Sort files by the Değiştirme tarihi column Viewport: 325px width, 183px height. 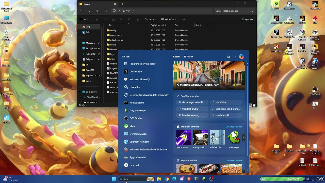[x=158, y=25]
